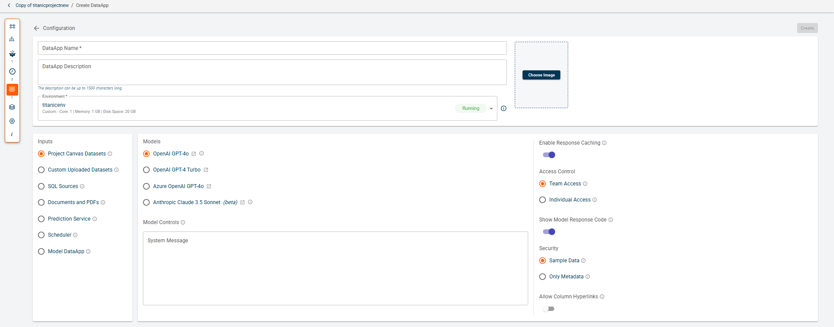Click the highlighted DataApps sidebar icon
Screen dimensions: 834x327
coord(12,89)
